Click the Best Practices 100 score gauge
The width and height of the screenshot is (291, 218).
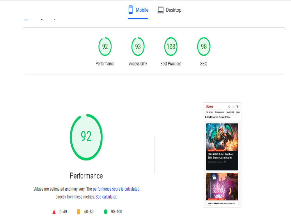point(171,46)
